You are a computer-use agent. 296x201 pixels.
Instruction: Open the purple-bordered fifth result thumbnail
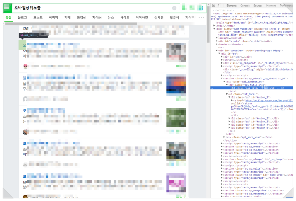tap(176, 183)
